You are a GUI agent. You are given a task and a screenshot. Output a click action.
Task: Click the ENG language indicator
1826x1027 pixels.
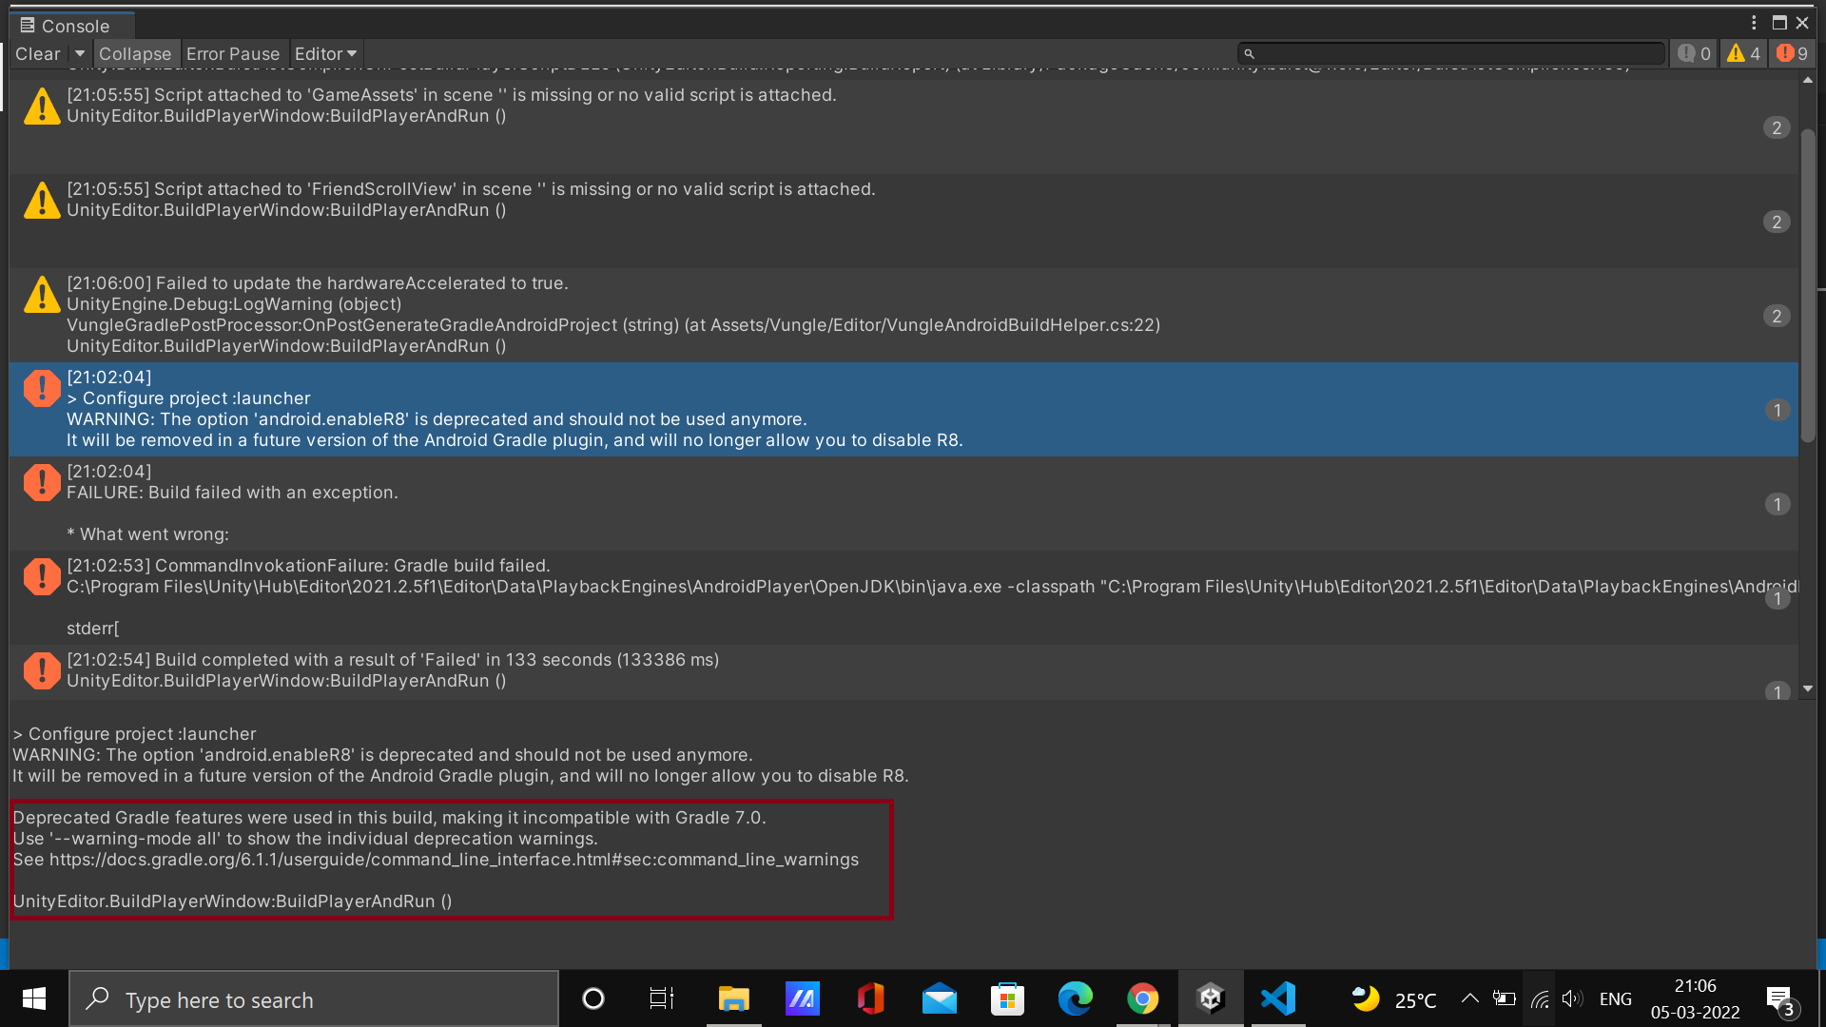coord(1616,999)
